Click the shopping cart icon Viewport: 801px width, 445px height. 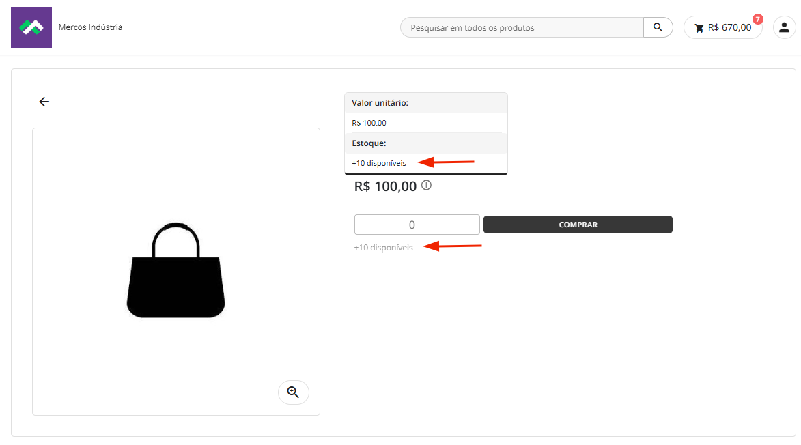tap(699, 28)
